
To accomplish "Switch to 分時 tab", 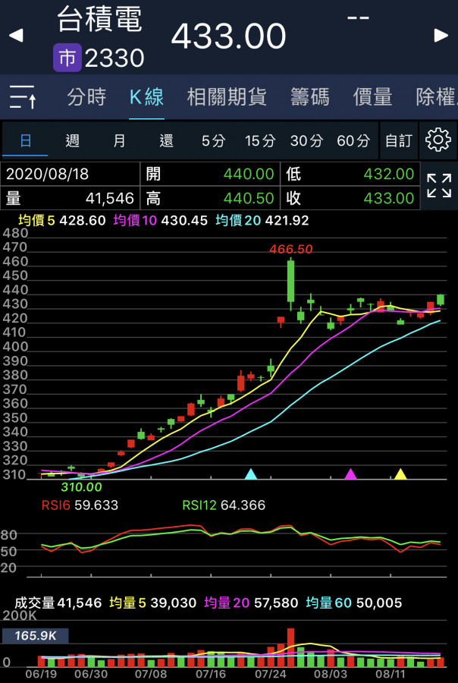I will click(x=86, y=97).
